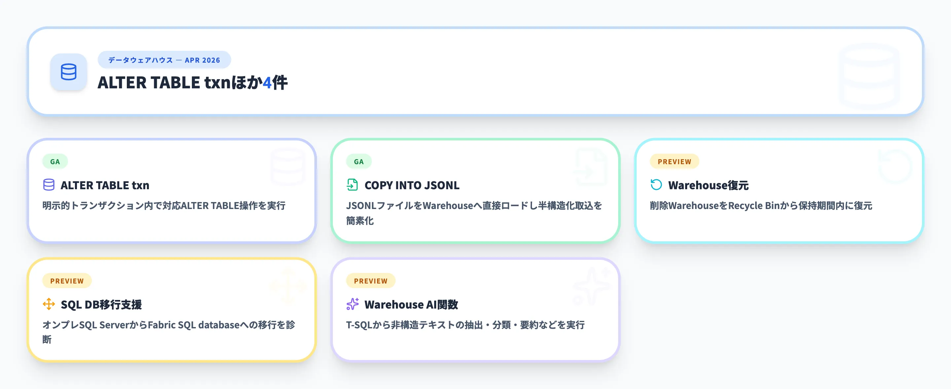Click the blue database icon in header
This screenshot has height=389, width=951.
[x=69, y=72]
